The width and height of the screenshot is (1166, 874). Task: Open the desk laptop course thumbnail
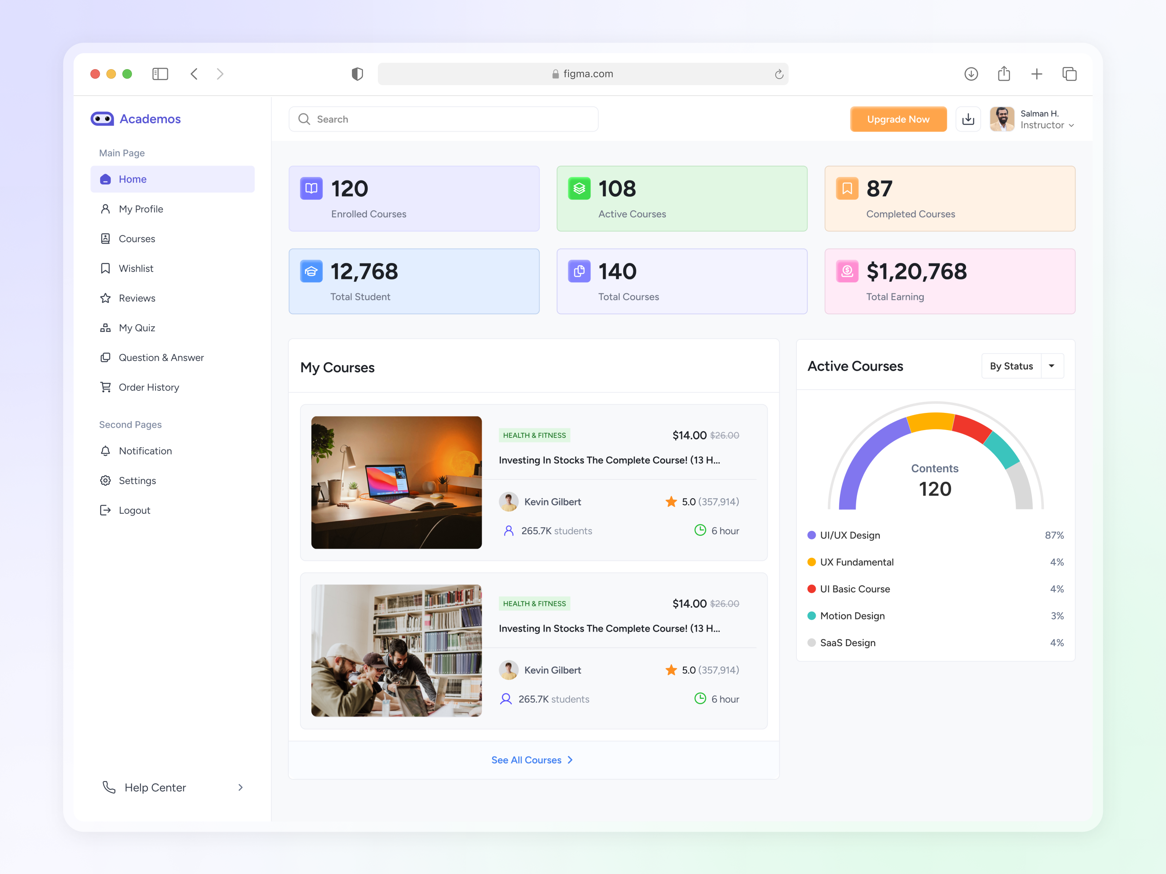(396, 483)
